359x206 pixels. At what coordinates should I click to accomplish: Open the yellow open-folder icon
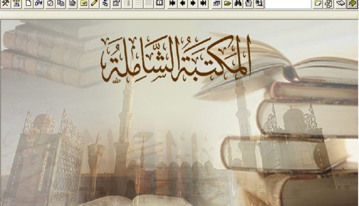click(x=227, y=3)
